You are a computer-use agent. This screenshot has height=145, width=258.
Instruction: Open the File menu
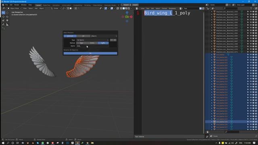coord(6,5)
